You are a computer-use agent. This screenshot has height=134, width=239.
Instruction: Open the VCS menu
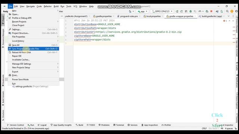[x=75, y=6]
